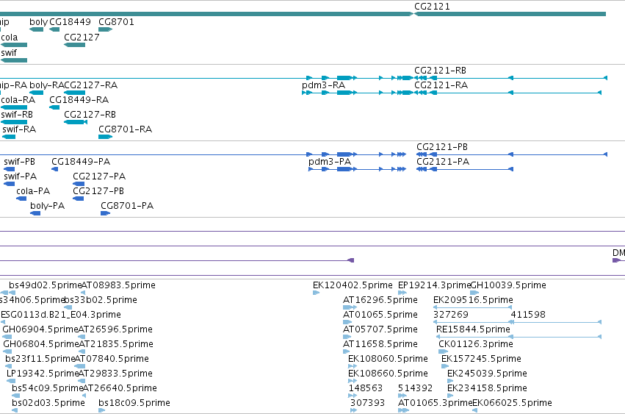The image size is (625, 414).
Task: Select the CG2127-RA transcript label
Action: coord(91,85)
